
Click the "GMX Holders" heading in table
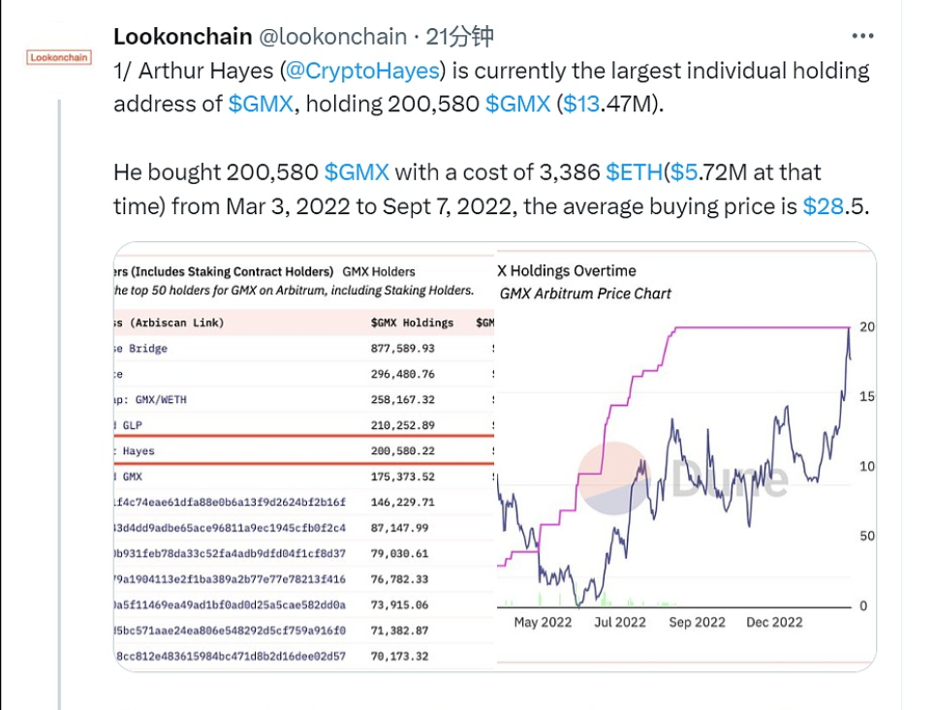pyautogui.click(x=379, y=271)
